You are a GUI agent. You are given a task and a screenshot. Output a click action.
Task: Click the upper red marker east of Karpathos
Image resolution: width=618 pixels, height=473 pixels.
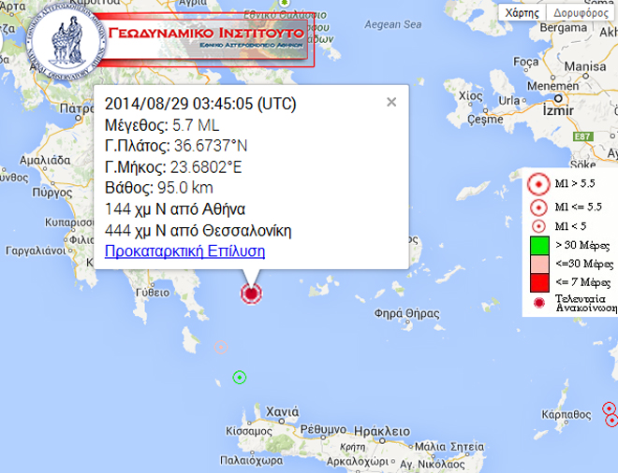(609, 408)
